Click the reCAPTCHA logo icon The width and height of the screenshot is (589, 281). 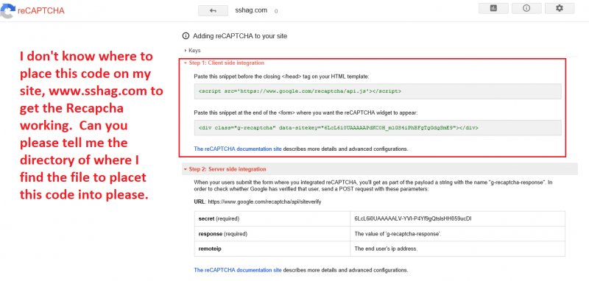click(7, 11)
